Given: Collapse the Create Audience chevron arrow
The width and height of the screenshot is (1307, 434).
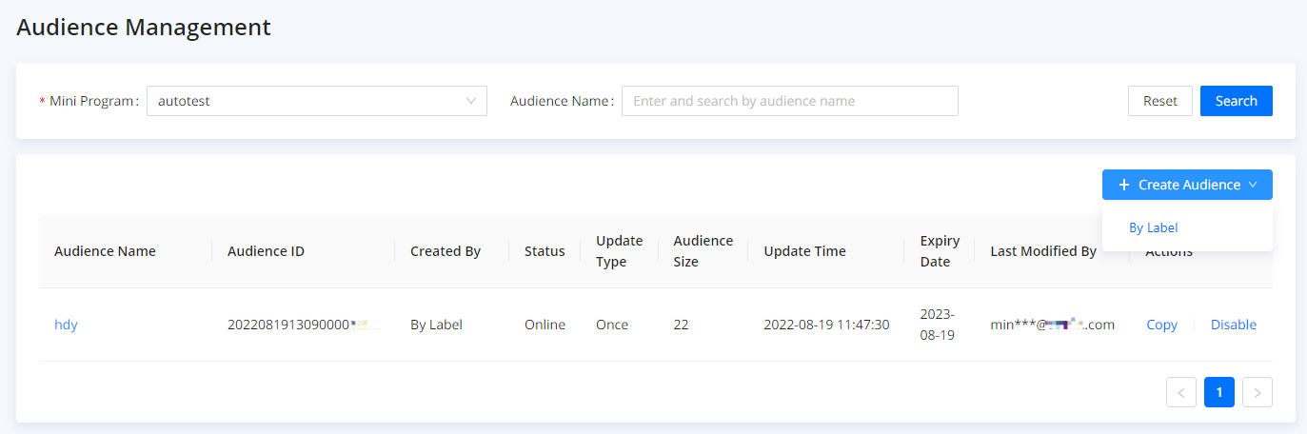Looking at the screenshot, I should pyautogui.click(x=1254, y=185).
